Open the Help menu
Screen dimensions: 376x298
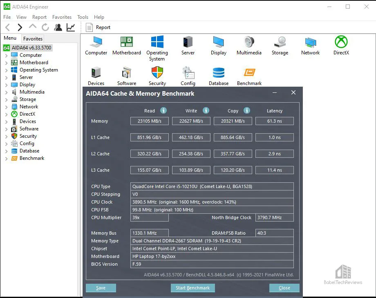click(99, 17)
